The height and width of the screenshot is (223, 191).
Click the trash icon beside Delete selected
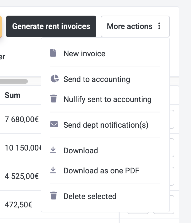click(53, 196)
